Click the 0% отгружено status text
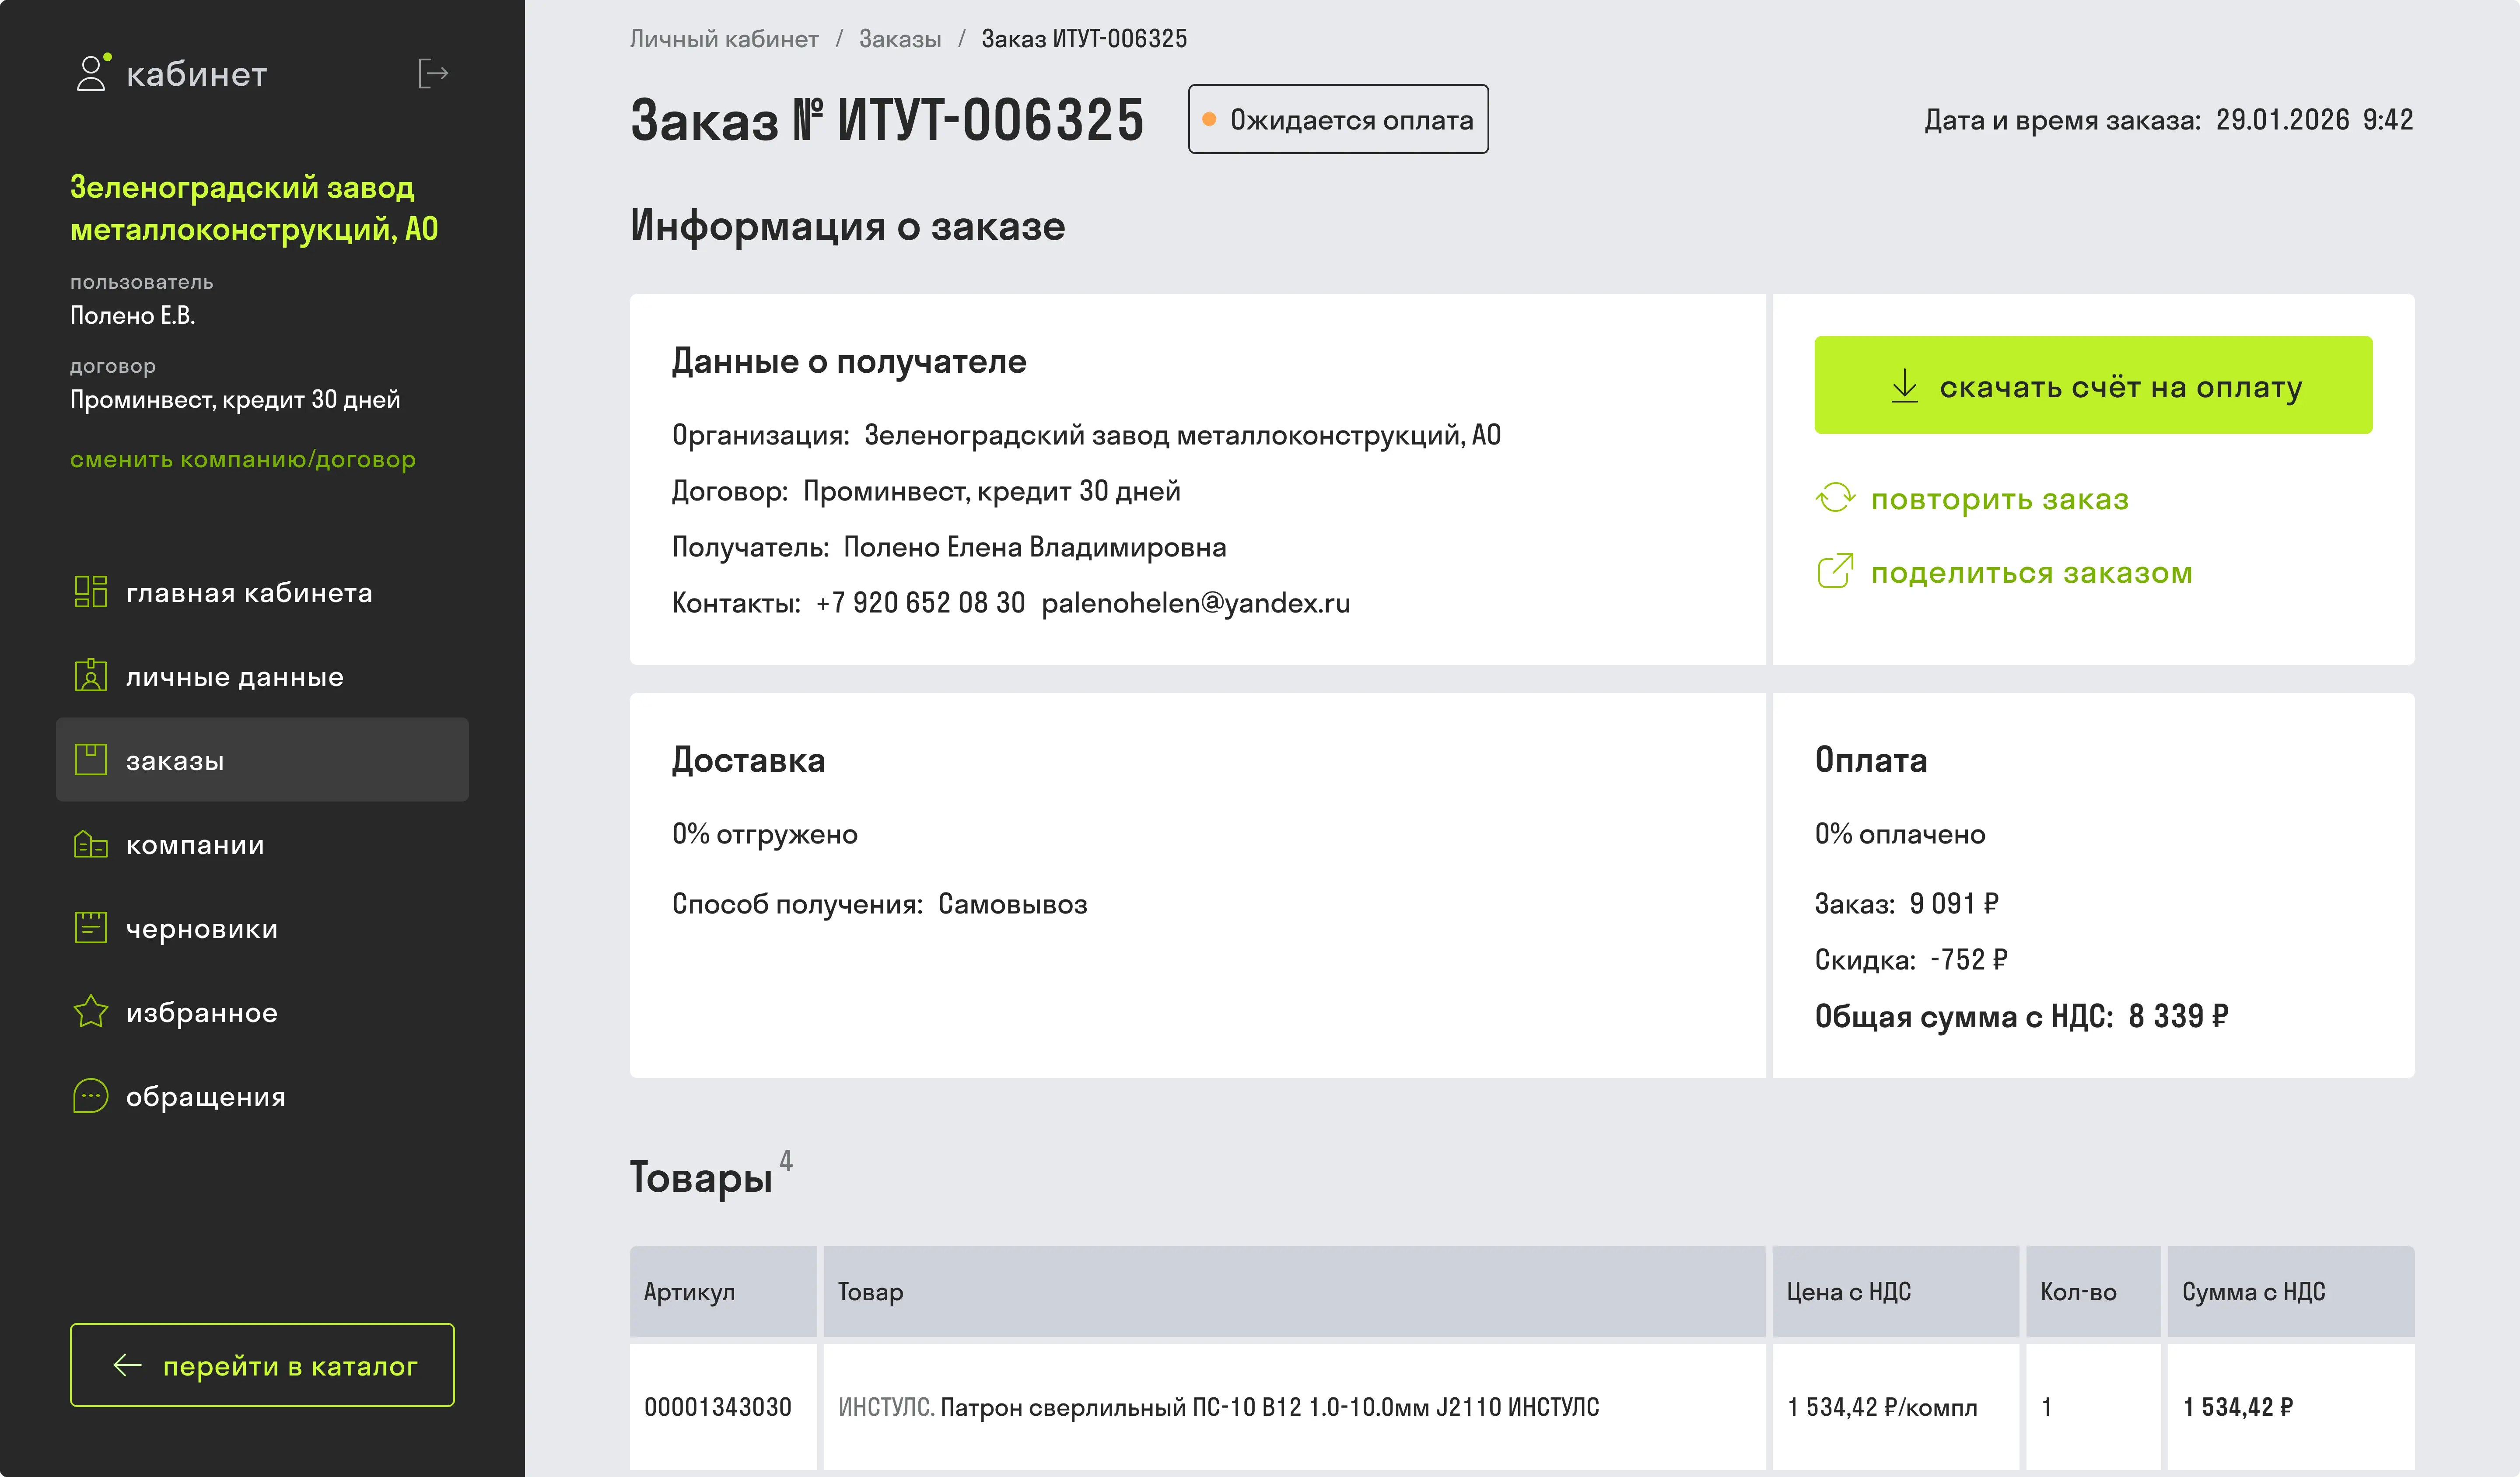This screenshot has width=2520, height=1477. 765,834
